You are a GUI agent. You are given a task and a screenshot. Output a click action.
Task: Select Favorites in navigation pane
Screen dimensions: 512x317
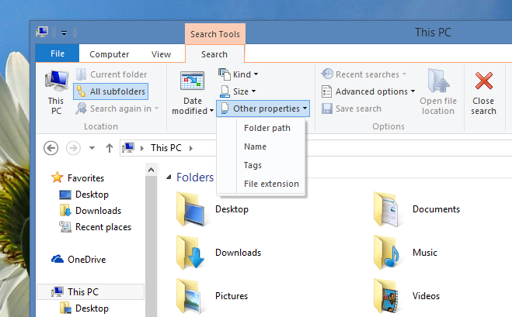point(78,178)
